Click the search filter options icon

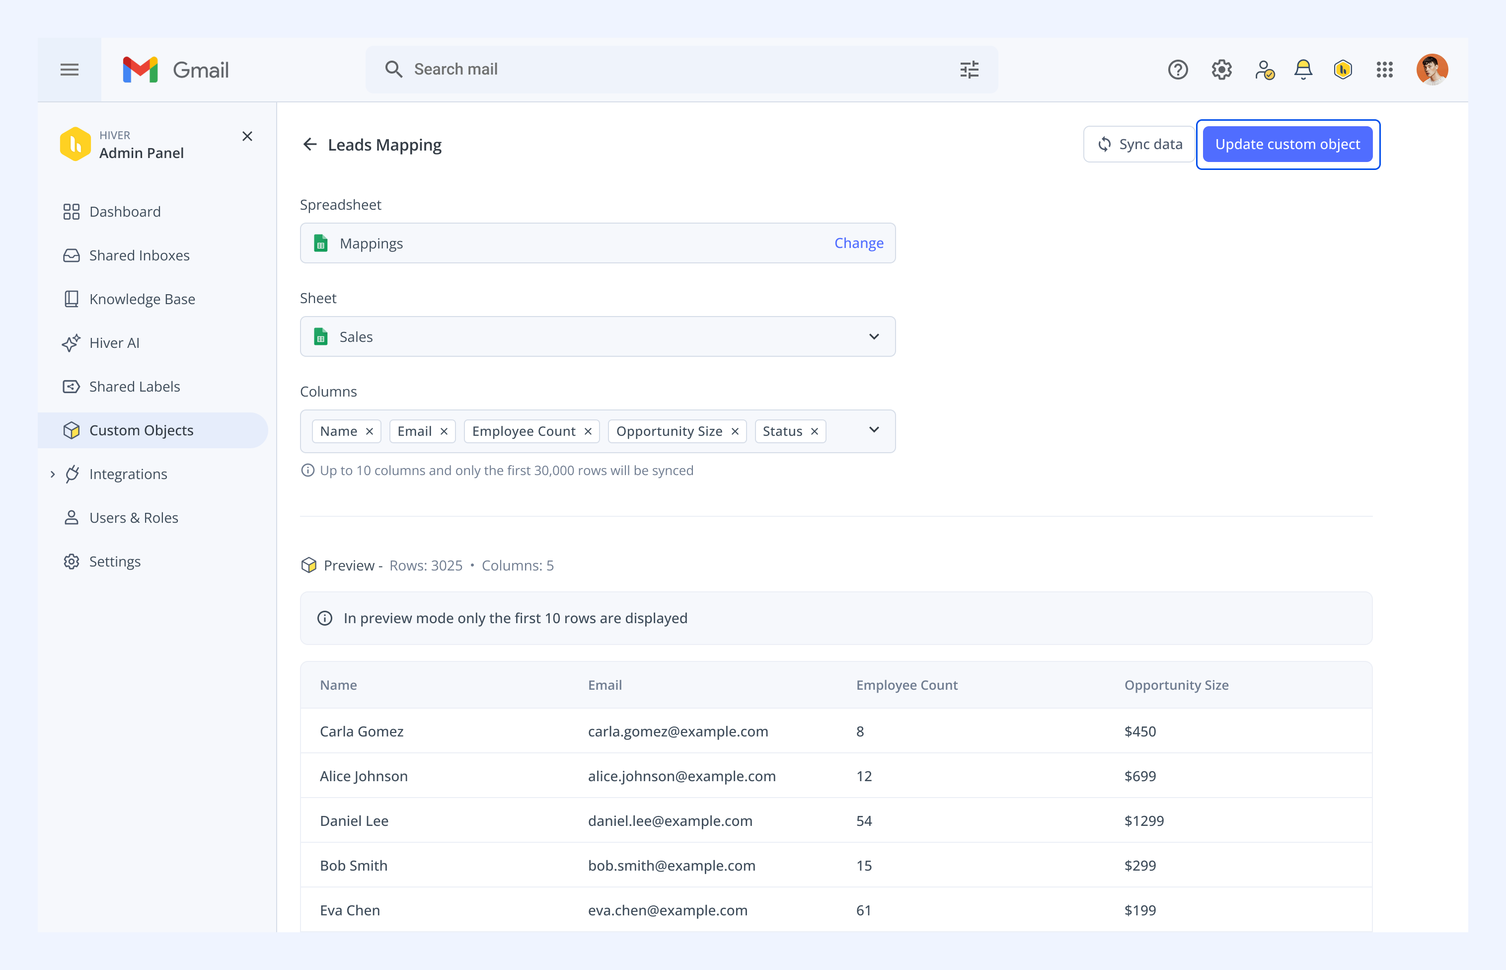tap(969, 69)
